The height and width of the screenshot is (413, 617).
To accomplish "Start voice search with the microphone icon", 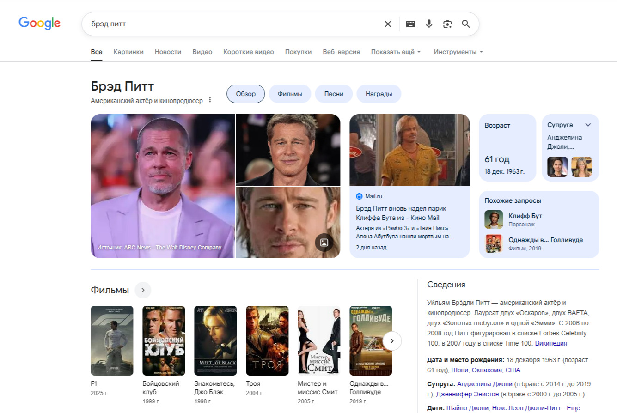I will [x=429, y=24].
